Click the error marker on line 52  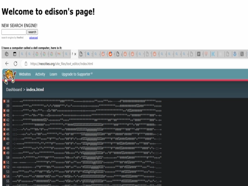5,167
